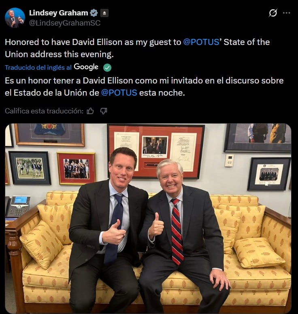The image size is (298, 314).
Task: Open @POTUS mention in Spanish translation
Action: 119,93
